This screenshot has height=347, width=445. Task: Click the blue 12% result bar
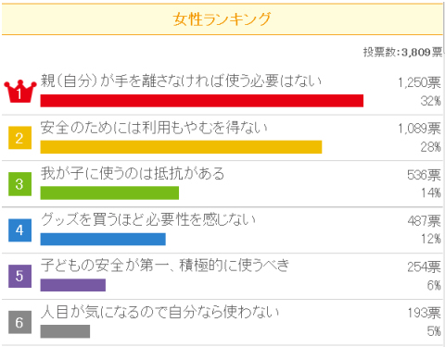click(x=103, y=239)
